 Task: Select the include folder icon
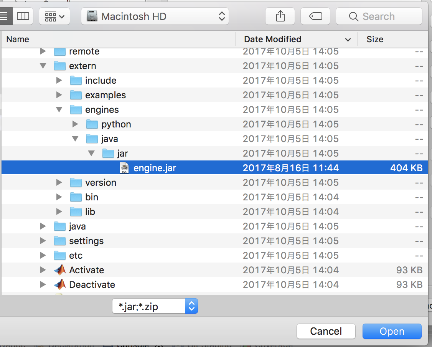coord(76,80)
